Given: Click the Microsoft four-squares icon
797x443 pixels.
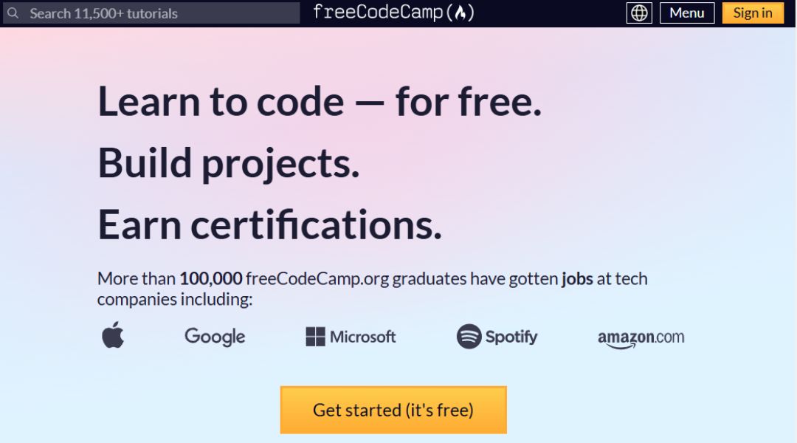Looking at the screenshot, I should pyautogui.click(x=315, y=337).
